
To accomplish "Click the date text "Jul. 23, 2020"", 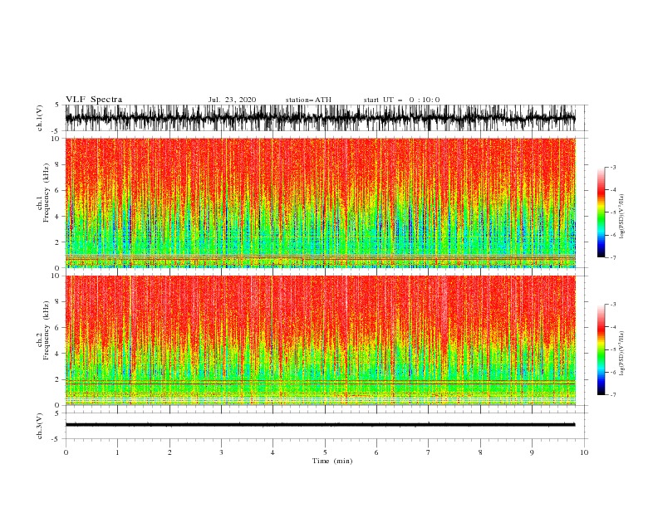I will [x=232, y=100].
